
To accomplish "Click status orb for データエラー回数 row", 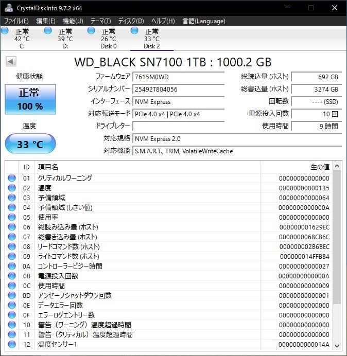I will click(x=12, y=305).
